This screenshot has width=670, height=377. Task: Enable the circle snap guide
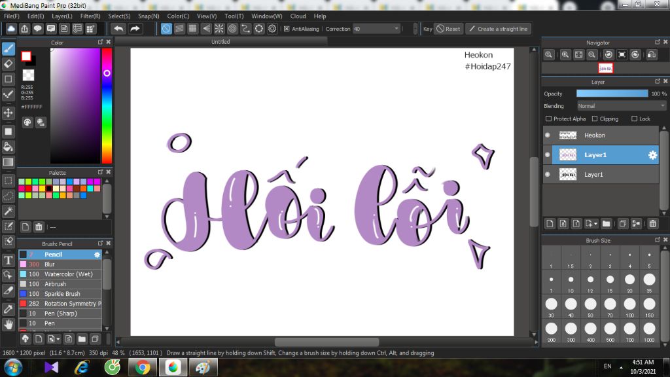232,29
